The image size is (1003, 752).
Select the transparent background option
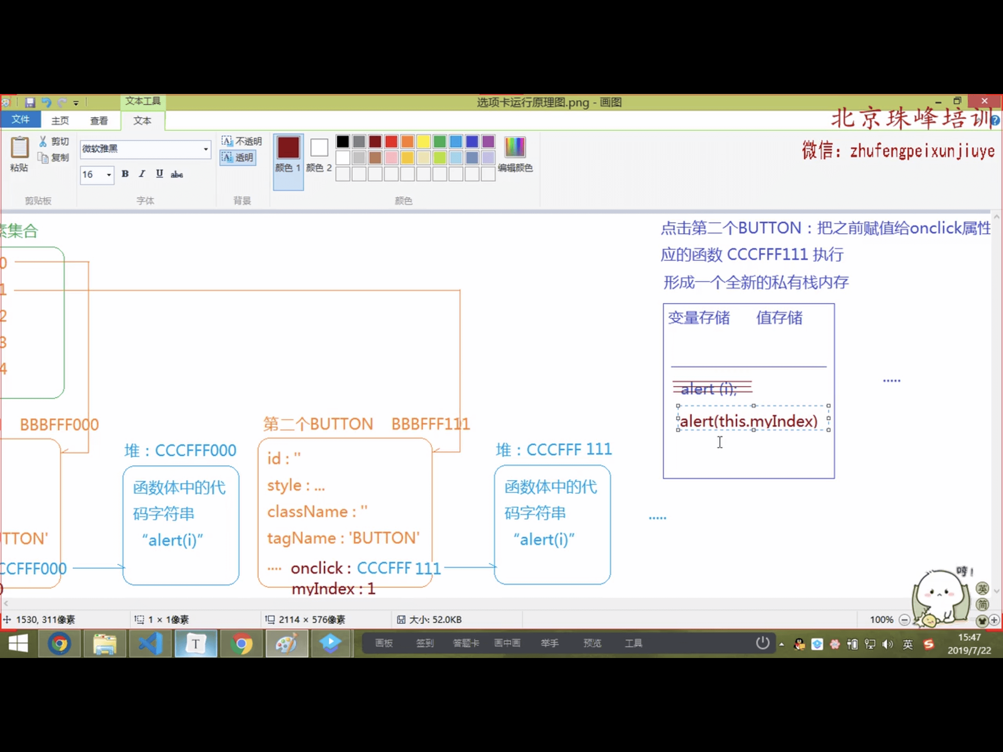(x=238, y=158)
